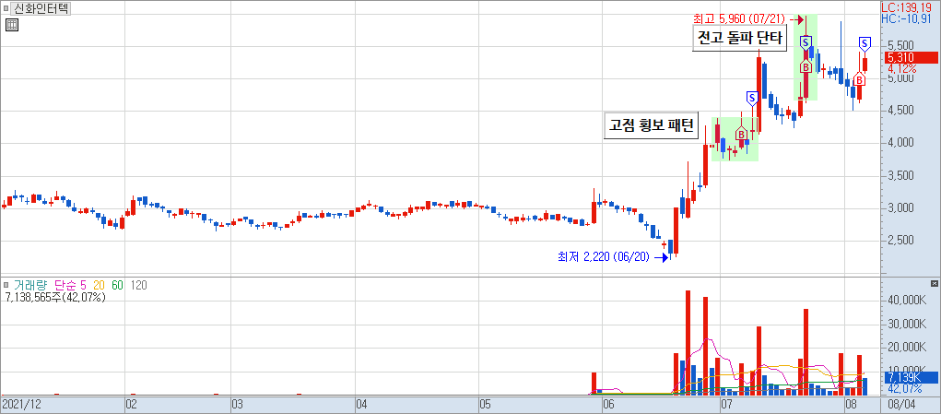The height and width of the screenshot is (414, 941).
Task: Click the 07 month label on date axis
Action: pyautogui.click(x=727, y=405)
